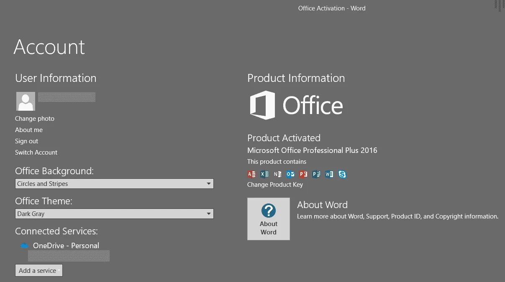Click the Publisher product icon
This screenshot has width=505, height=282.
pos(316,174)
